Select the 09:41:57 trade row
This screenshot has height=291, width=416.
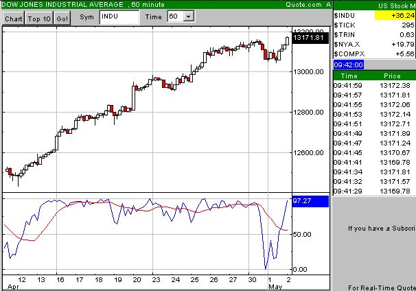click(x=375, y=95)
